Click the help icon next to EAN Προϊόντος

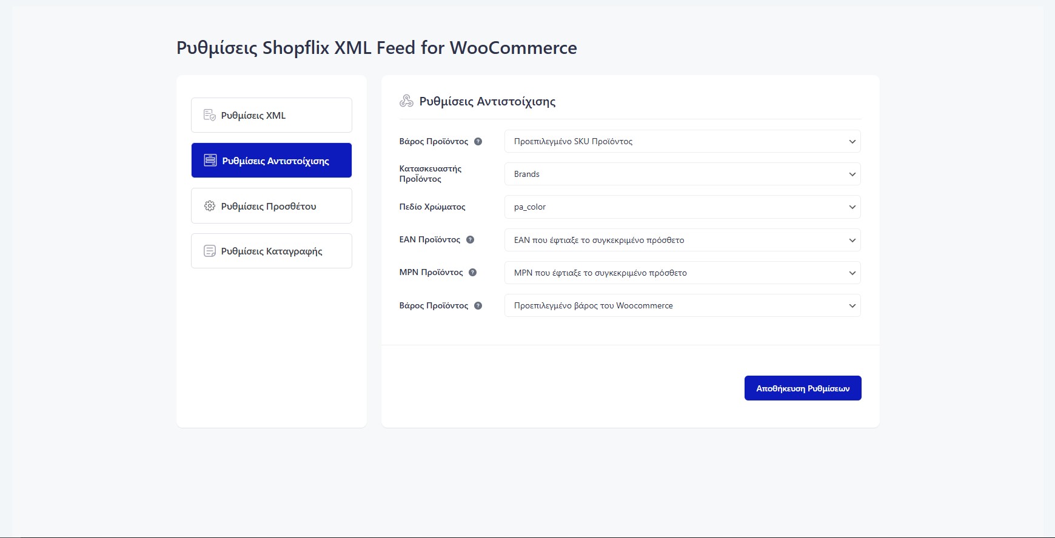click(470, 240)
